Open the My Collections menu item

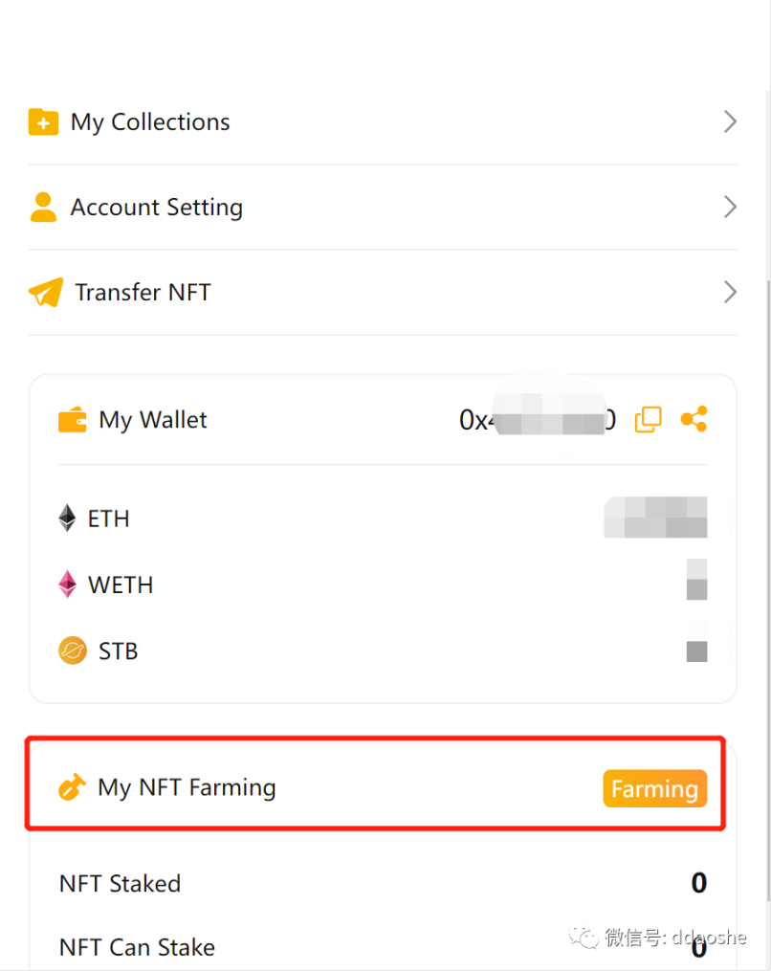(x=150, y=122)
